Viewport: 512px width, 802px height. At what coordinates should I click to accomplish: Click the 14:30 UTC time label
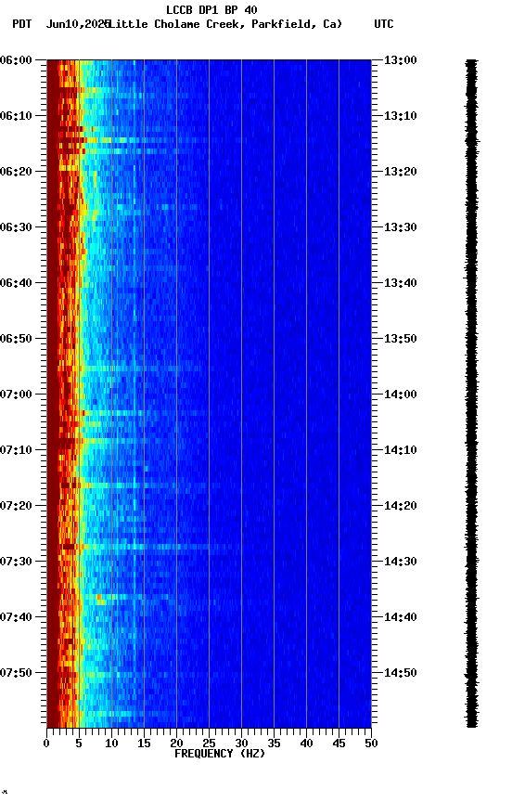pyautogui.click(x=401, y=562)
